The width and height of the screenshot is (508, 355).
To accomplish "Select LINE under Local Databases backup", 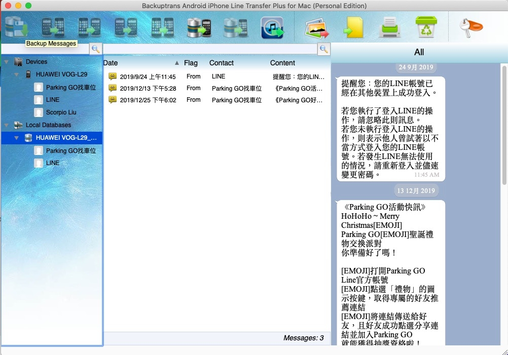I will [53, 163].
